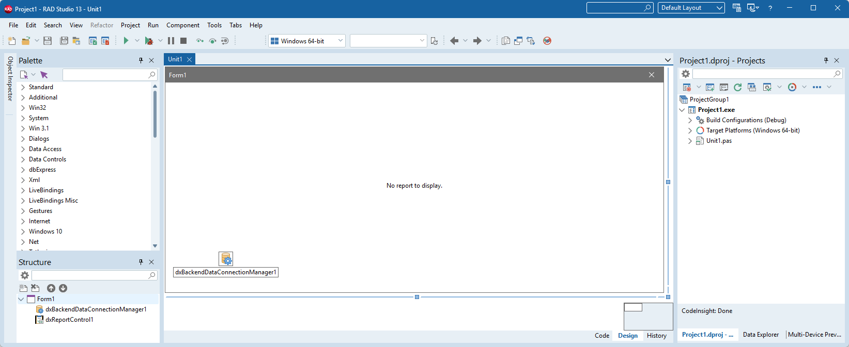This screenshot has width=849, height=347.
Task: Click the Palette search field
Action: pos(110,75)
